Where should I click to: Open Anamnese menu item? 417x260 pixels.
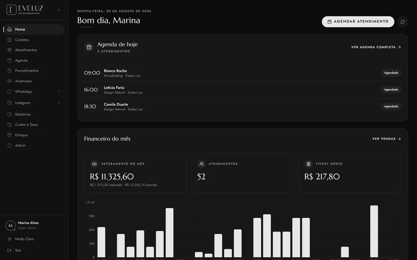click(34, 81)
